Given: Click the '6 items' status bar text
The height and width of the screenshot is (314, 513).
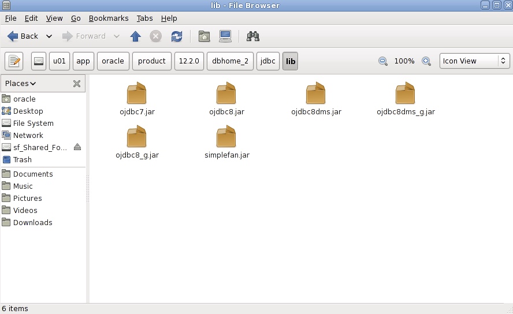Looking at the screenshot, I should coord(15,308).
